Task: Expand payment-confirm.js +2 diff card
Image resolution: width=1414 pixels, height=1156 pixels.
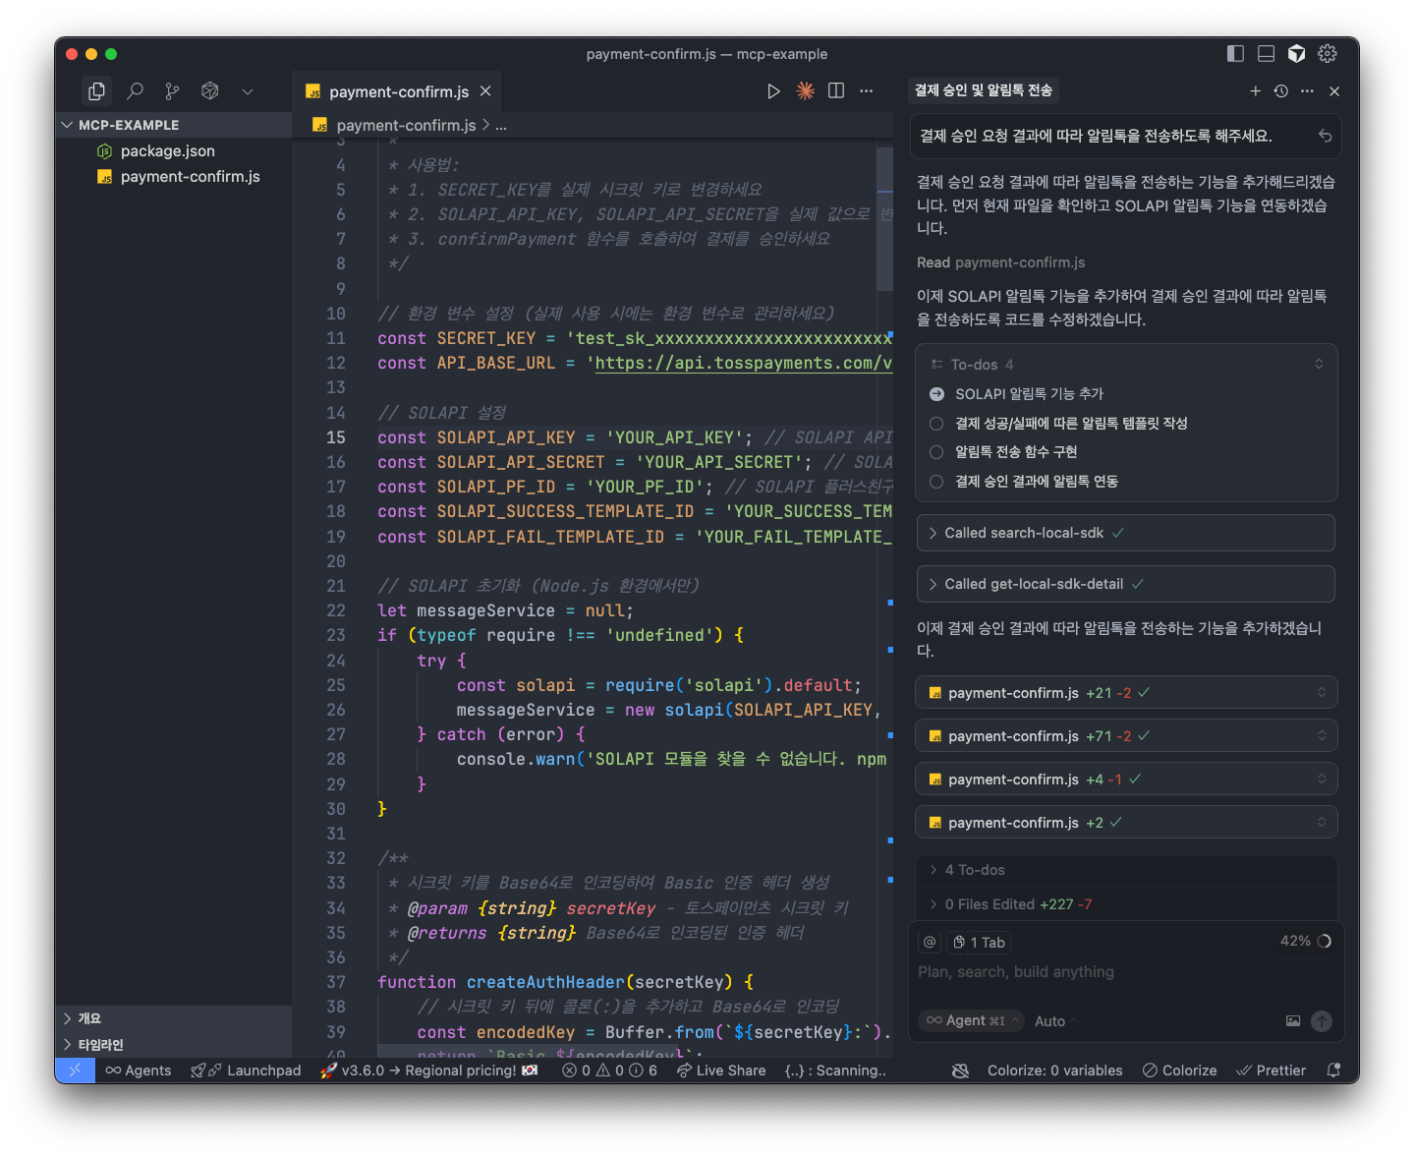Action: click(x=1126, y=823)
